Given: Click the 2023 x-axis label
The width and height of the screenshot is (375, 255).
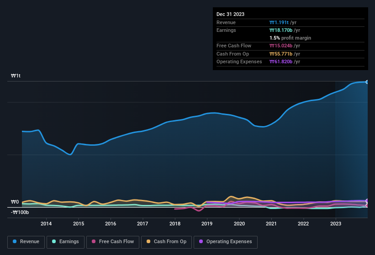Looking at the screenshot, I should (x=336, y=224).
